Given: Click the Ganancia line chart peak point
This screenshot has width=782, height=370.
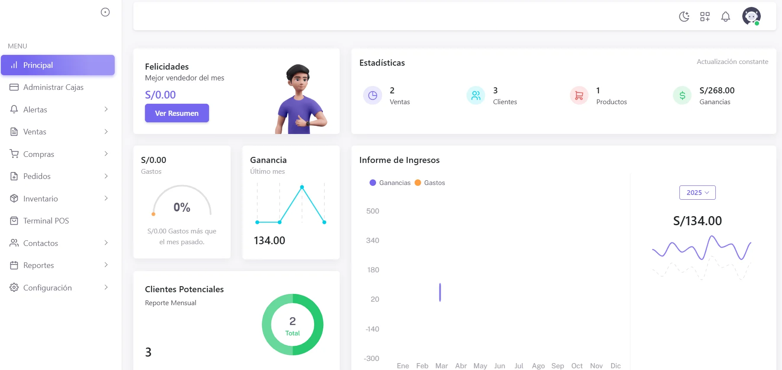Looking at the screenshot, I should (x=302, y=187).
